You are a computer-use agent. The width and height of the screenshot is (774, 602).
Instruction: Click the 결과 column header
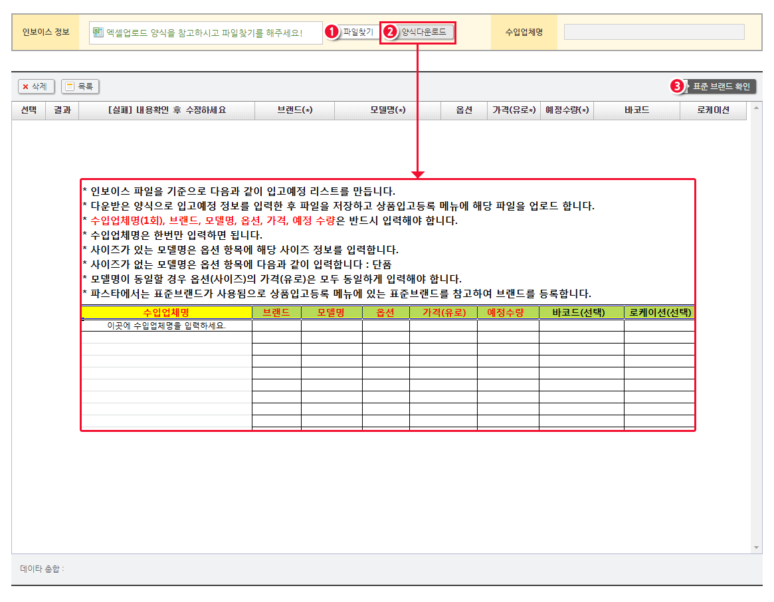pyautogui.click(x=62, y=110)
